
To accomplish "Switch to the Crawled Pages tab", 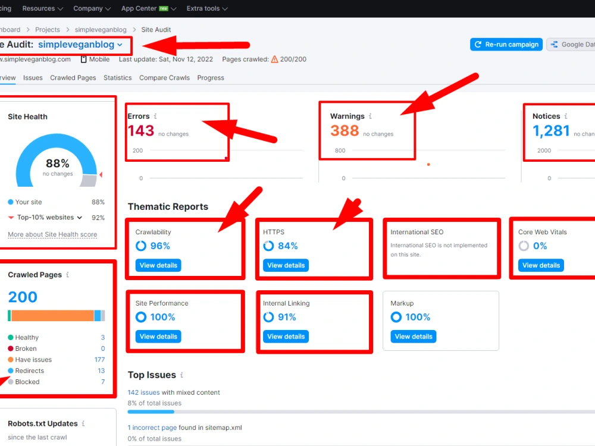I will click(x=73, y=78).
